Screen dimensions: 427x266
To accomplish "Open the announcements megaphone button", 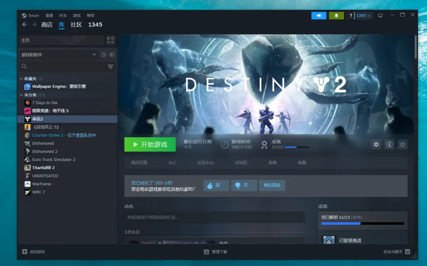I will tap(319, 15).
